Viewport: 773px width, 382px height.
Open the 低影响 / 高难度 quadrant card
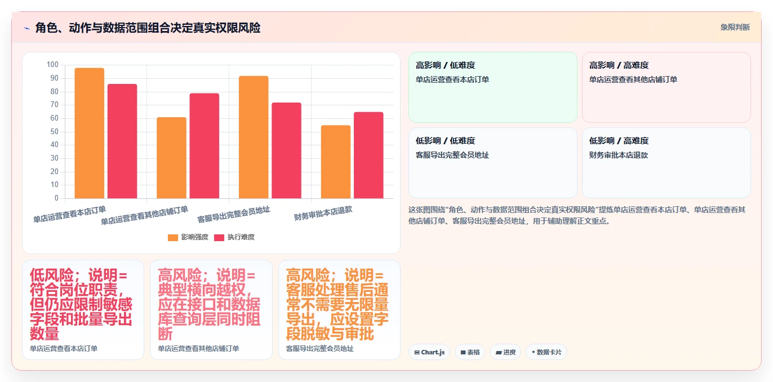[667, 163]
